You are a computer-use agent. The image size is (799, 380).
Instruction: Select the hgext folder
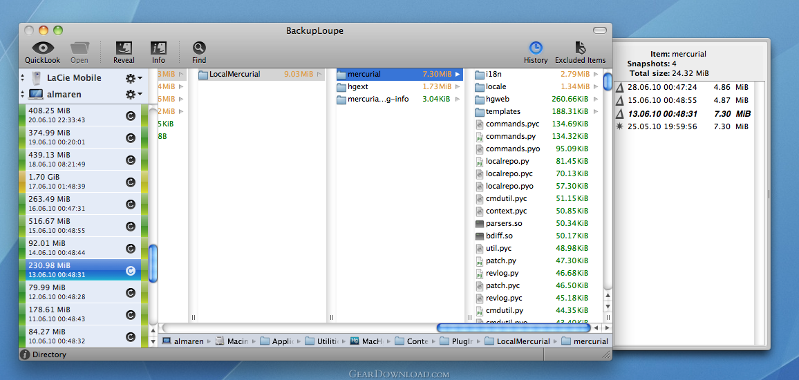pyautogui.click(x=399, y=86)
